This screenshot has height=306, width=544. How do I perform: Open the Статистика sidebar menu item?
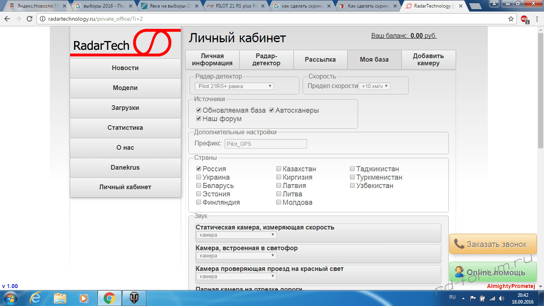point(125,128)
